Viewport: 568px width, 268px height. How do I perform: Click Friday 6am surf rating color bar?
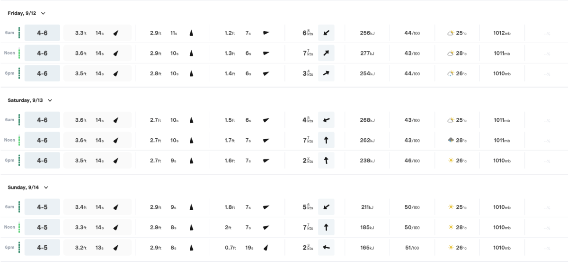[x=19, y=33]
